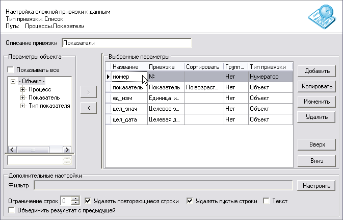The width and height of the screenshot is (343, 220).
Task: Focus the Описание привязки text field
Action: click(x=127, y=43)
